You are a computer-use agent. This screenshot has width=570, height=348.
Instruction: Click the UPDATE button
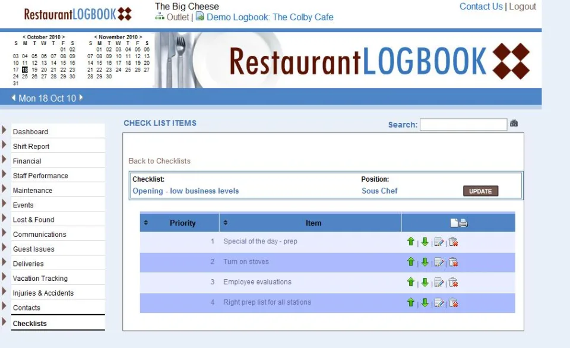point(480,191)
